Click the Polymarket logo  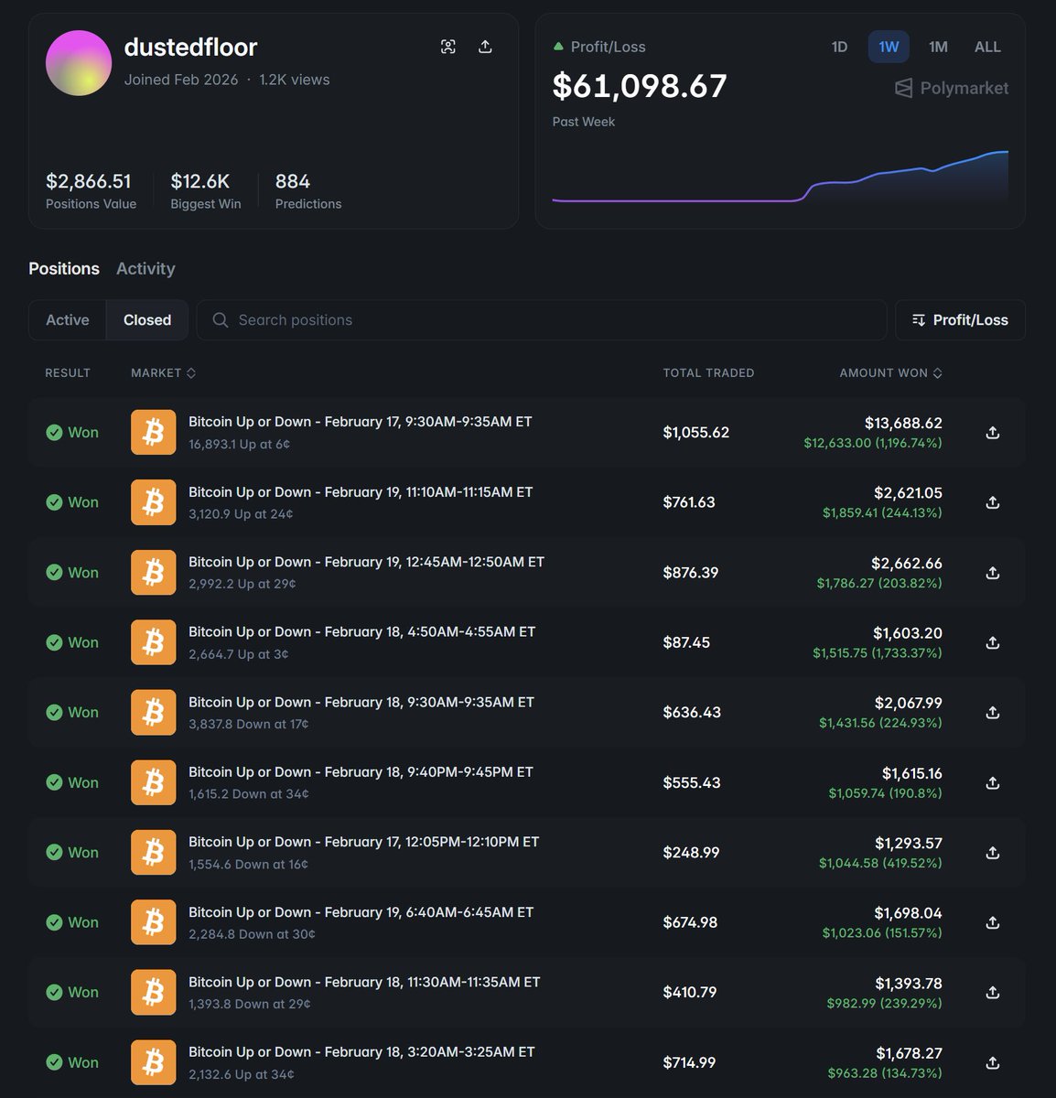click(952, 88)
